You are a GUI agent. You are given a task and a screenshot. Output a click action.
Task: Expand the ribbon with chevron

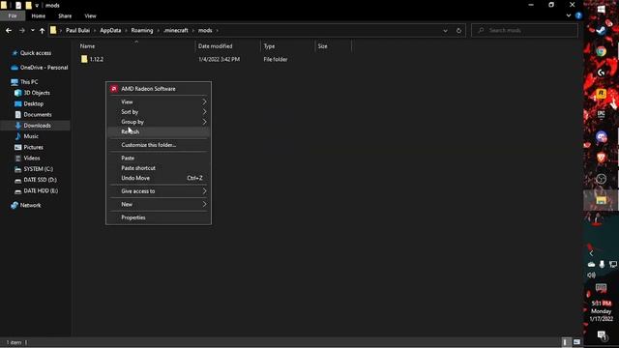[569, 15]
